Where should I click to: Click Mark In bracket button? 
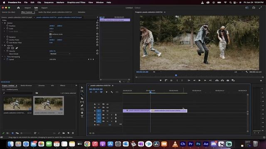[177, 81]
